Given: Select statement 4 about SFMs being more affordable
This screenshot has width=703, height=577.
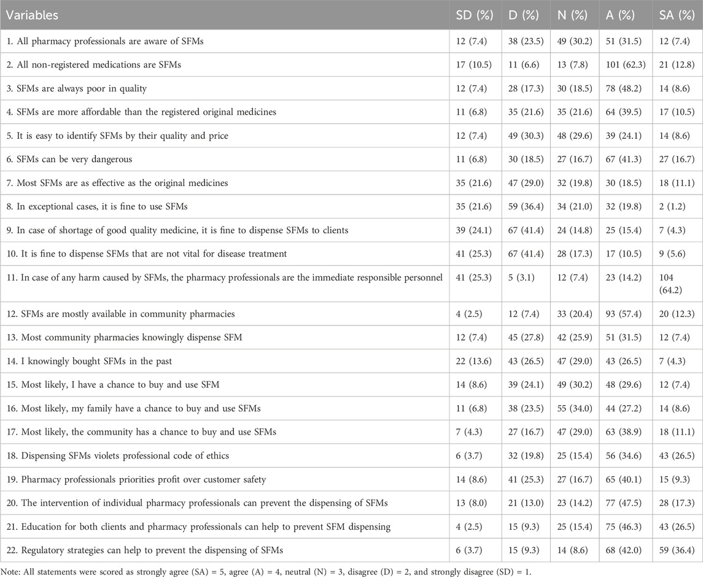Looking at the screenshot, I should (351, 112).
